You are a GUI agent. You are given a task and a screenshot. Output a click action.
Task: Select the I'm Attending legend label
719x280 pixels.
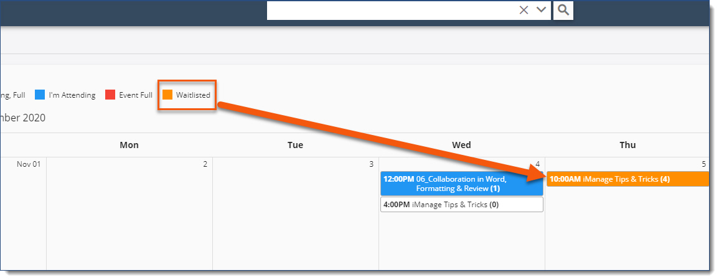coord(72,95)
